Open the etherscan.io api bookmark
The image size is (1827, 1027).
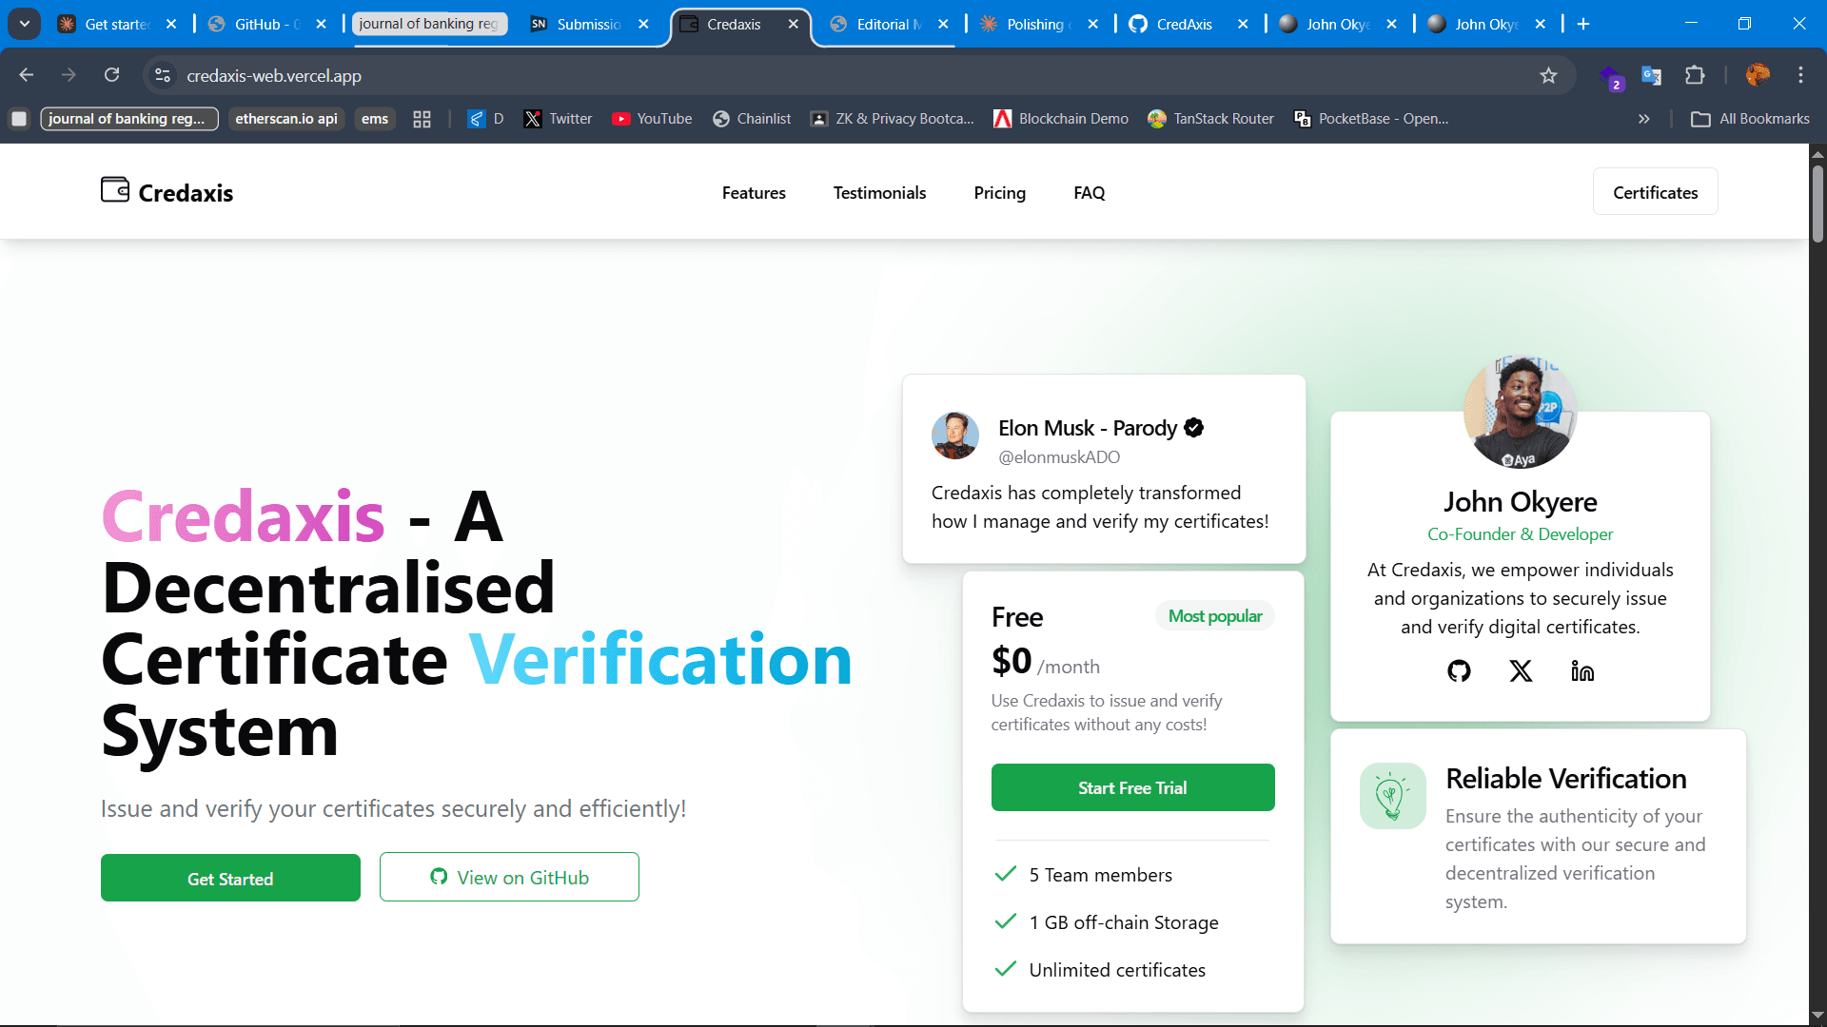pos(286,119)
